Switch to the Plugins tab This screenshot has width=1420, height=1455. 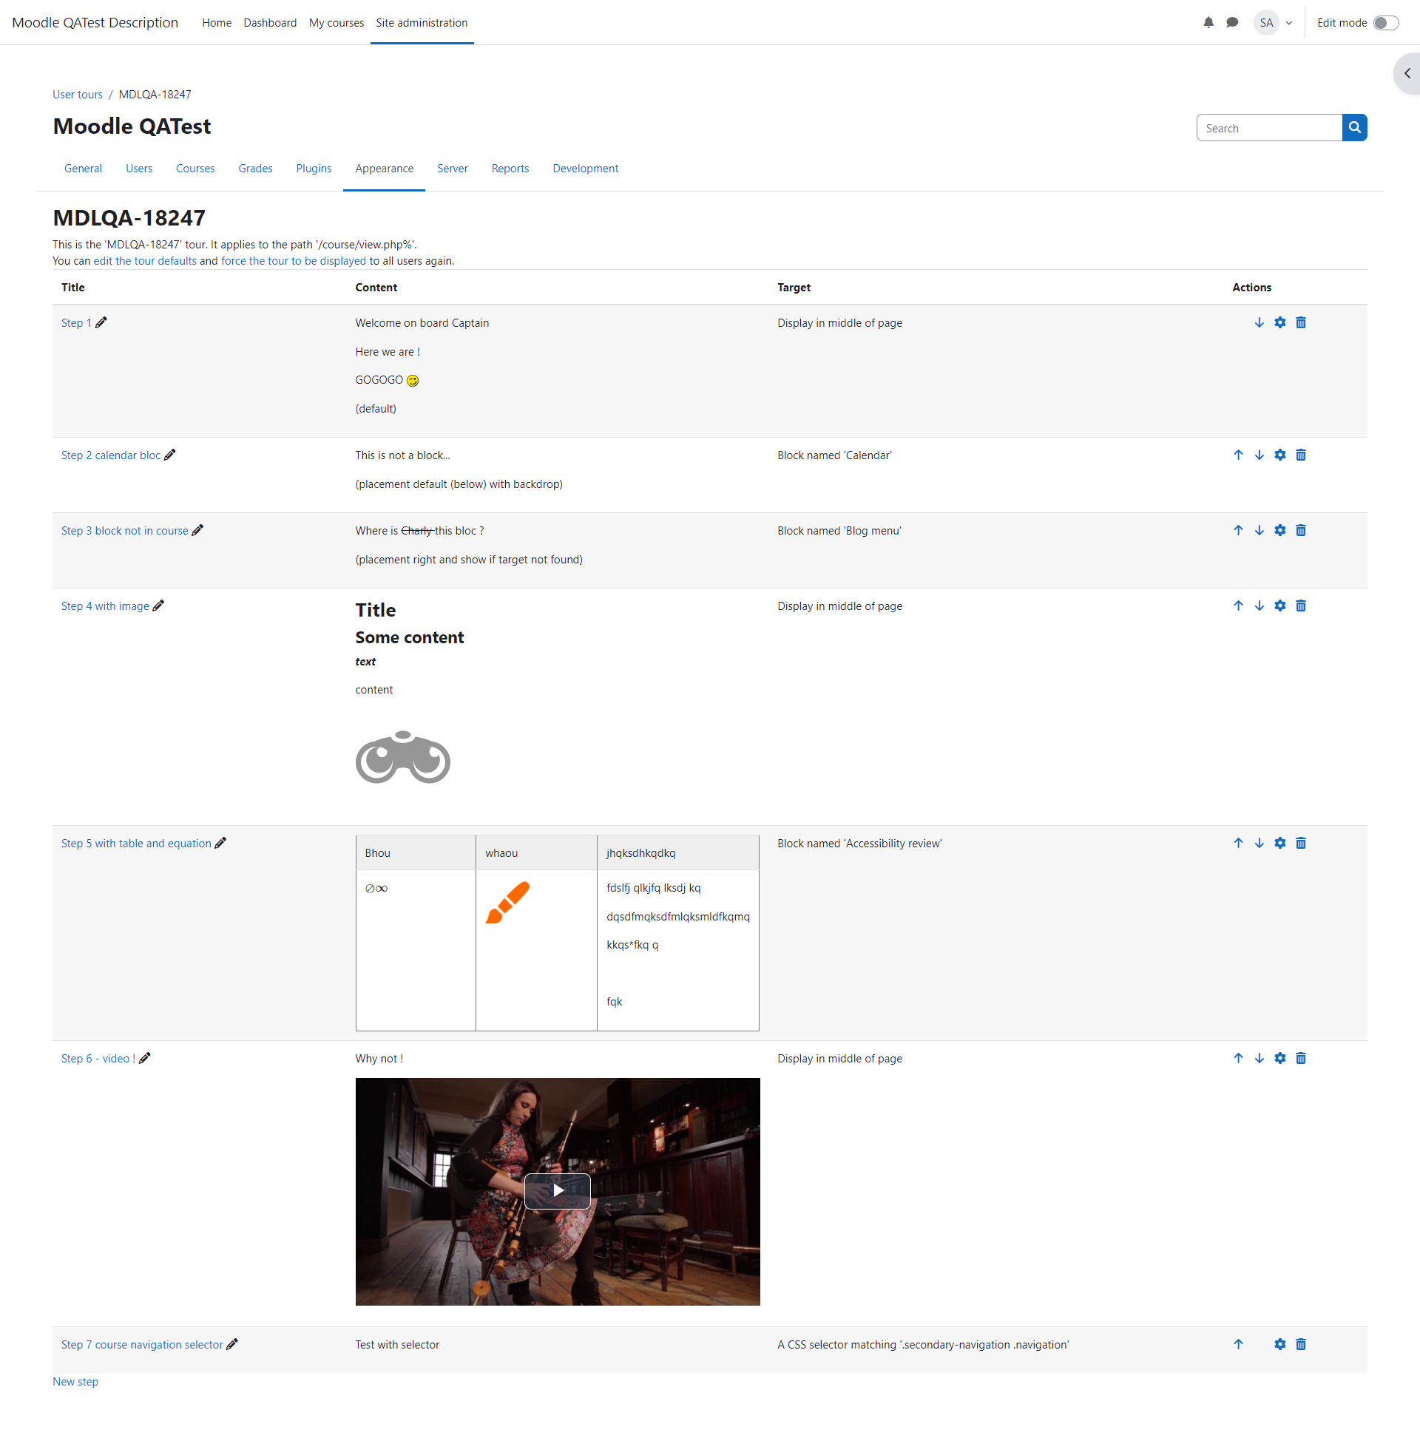coord(314,169)
